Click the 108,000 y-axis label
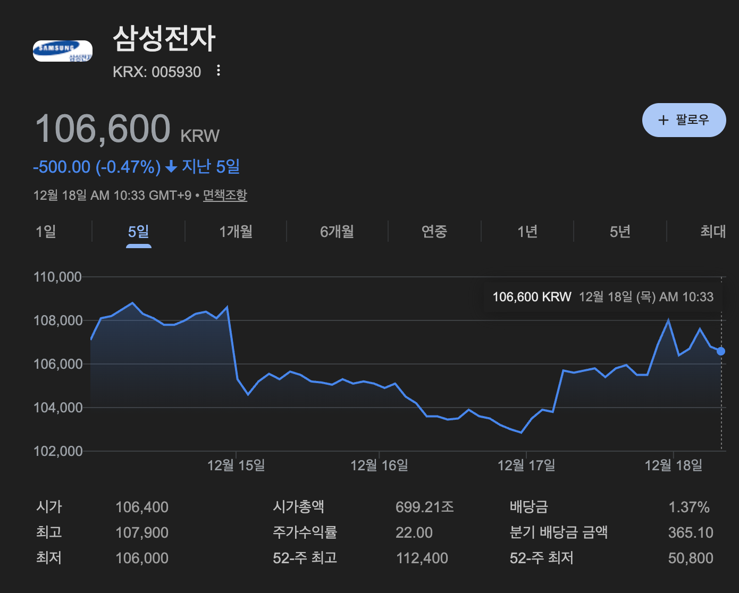 tap(58, 320)
